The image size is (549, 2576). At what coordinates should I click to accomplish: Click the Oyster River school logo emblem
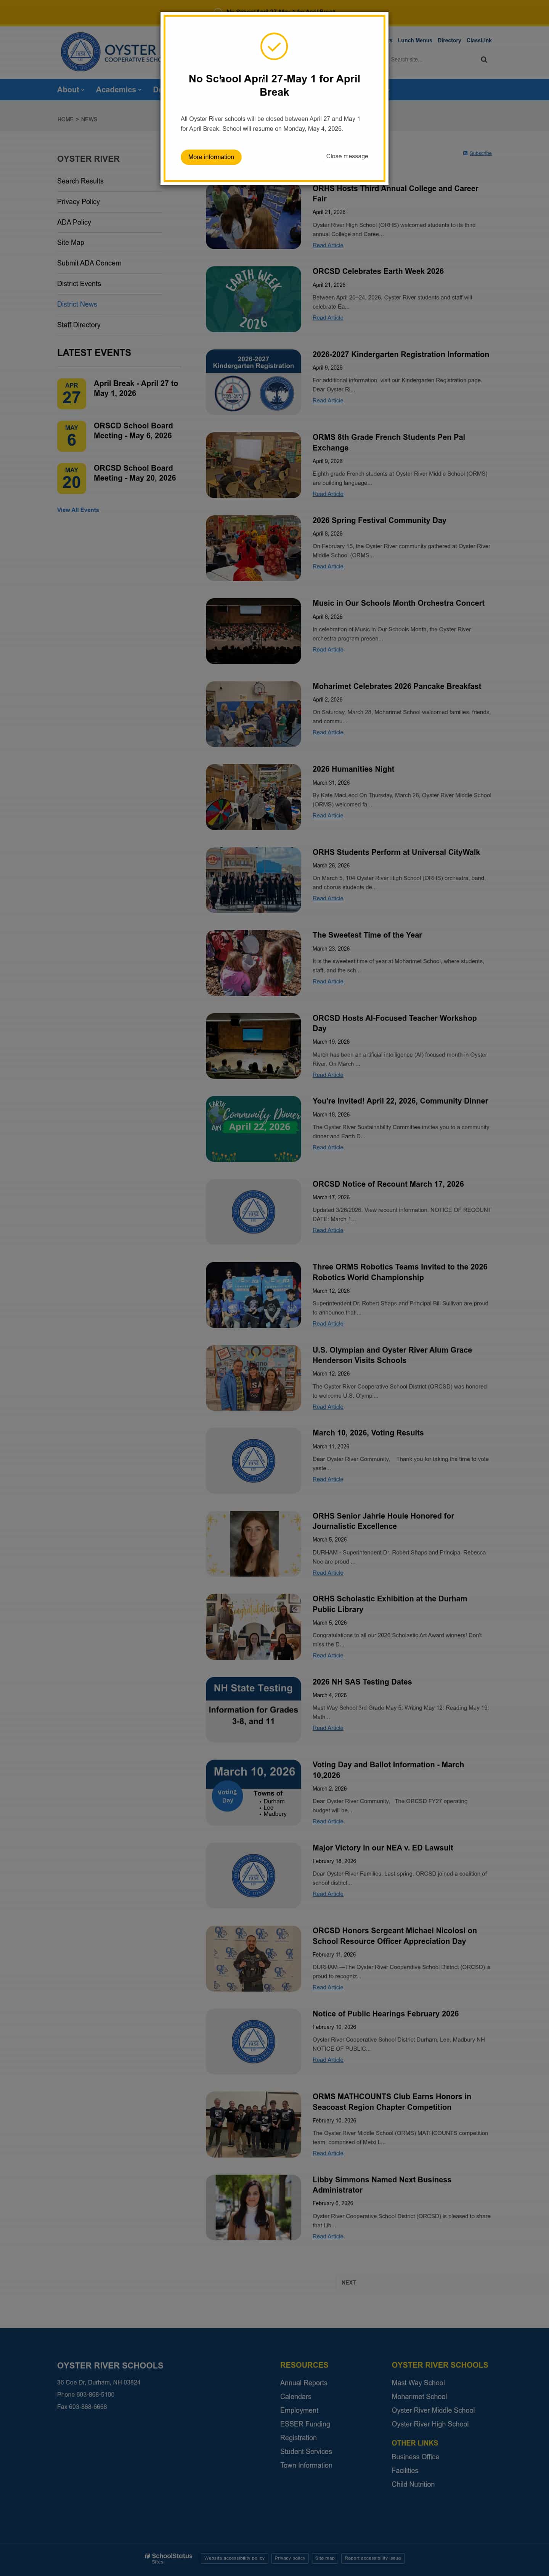coord(80,51)
